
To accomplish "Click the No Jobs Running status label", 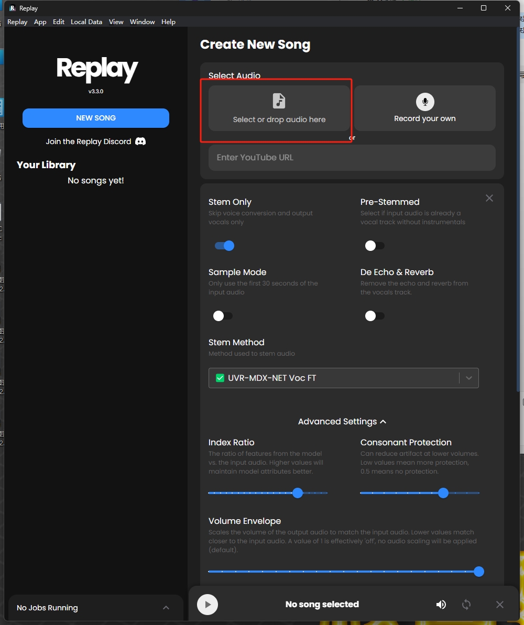I will (48, 608).
